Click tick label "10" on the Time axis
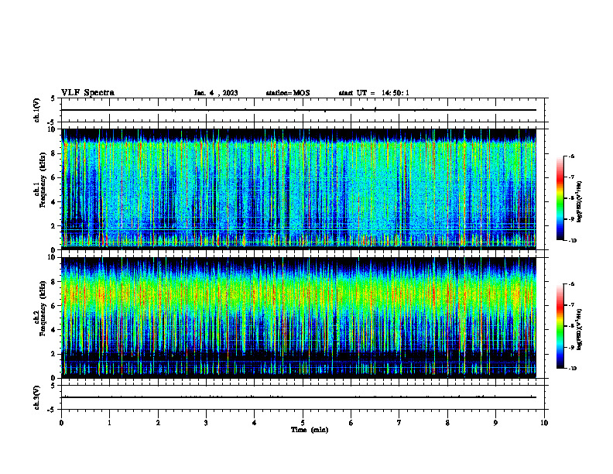Viewport: 613px width, 474px height. pyautogui.click(x=544, y=423)
